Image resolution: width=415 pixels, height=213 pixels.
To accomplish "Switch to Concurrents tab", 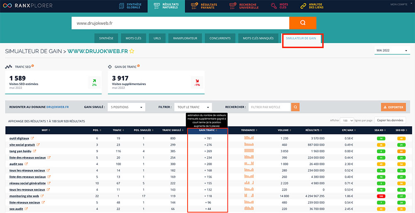I will [220, 38].
